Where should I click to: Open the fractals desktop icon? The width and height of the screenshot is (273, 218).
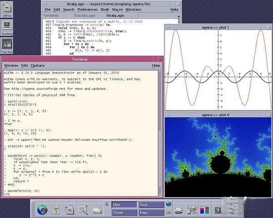(x=7, y=44)
